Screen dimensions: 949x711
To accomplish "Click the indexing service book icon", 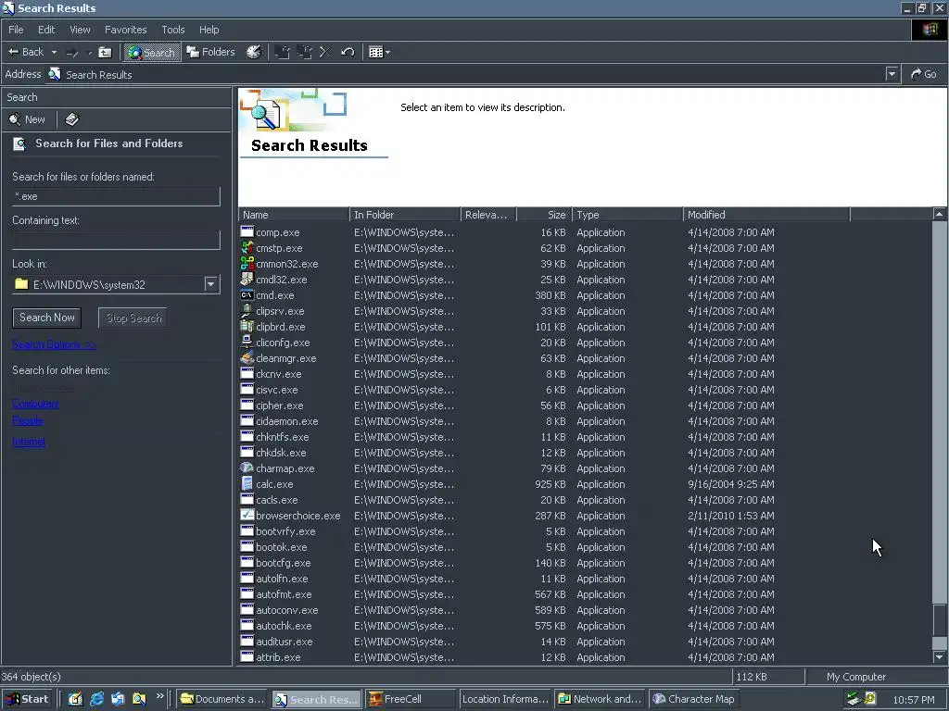I will [72, 119].
